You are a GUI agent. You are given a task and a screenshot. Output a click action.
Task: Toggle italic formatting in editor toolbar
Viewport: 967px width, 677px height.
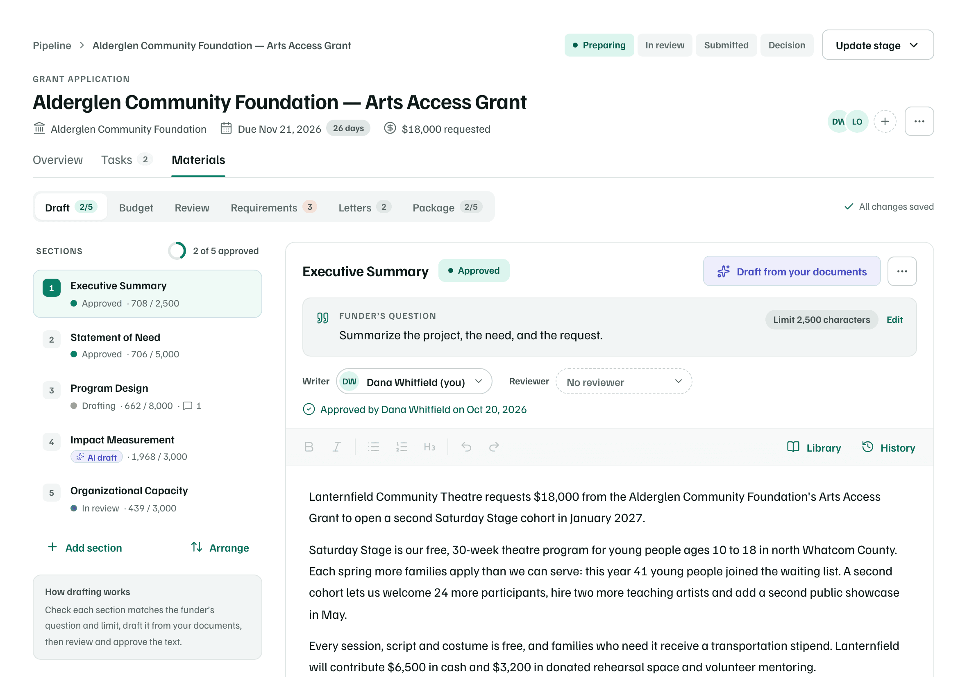[x=336, y=447]
